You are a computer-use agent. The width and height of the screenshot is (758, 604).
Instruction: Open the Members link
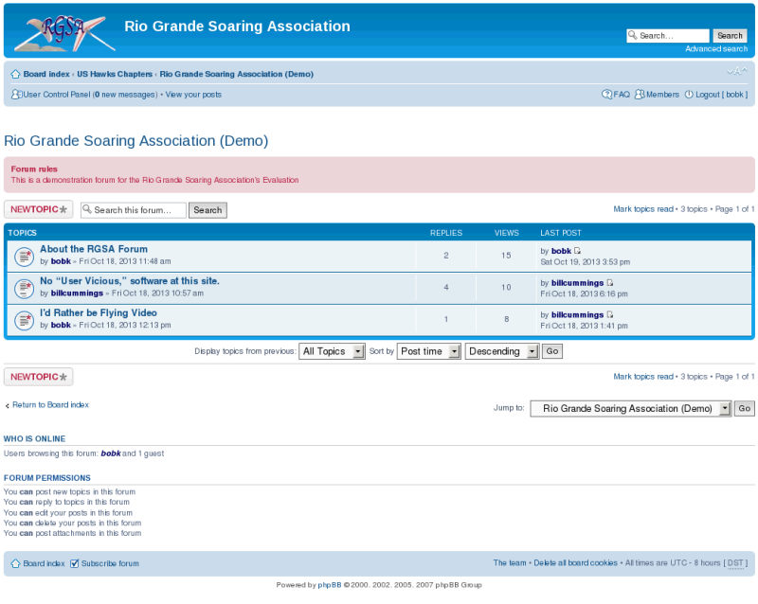[x=662, y=95]
